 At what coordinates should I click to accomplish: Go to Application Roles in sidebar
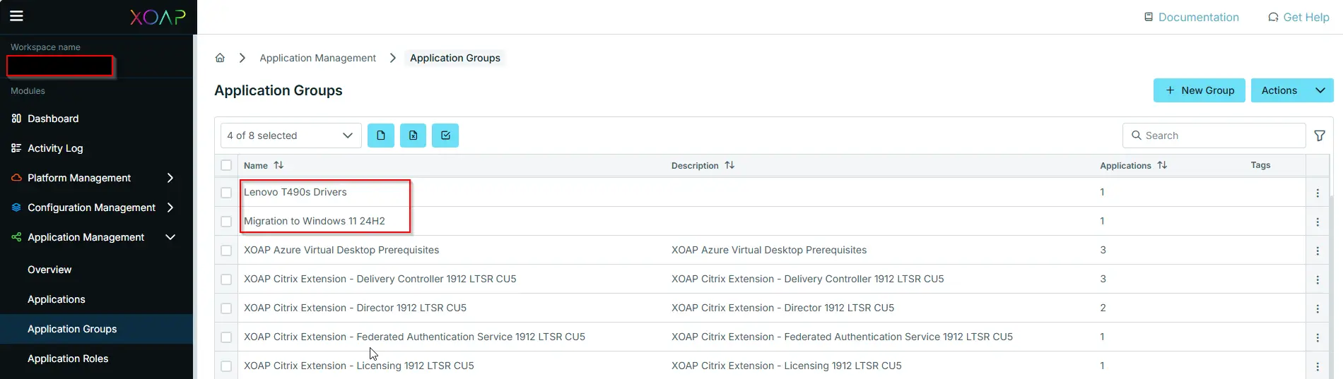tap(68, 359)
